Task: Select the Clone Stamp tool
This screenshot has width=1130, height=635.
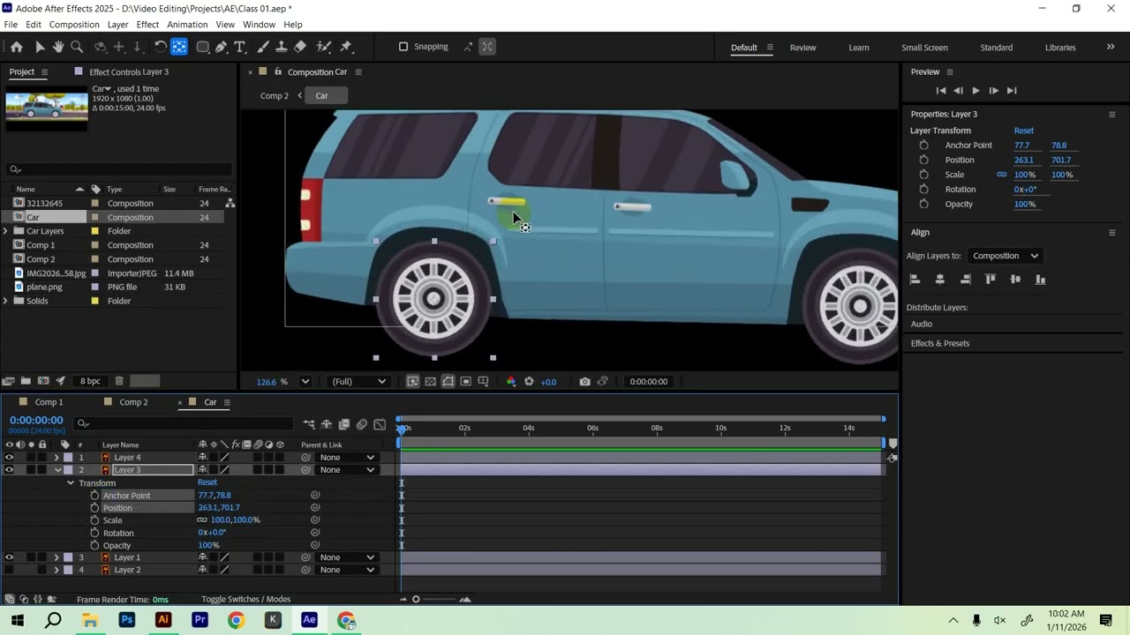Action: (282, 47)
